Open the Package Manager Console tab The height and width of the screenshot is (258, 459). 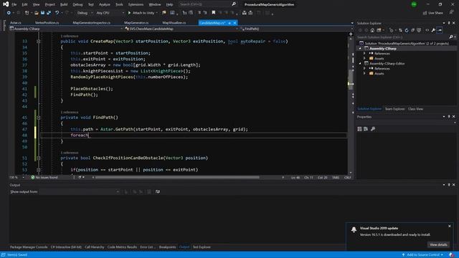pyautogui.click(x=29, y=247)
